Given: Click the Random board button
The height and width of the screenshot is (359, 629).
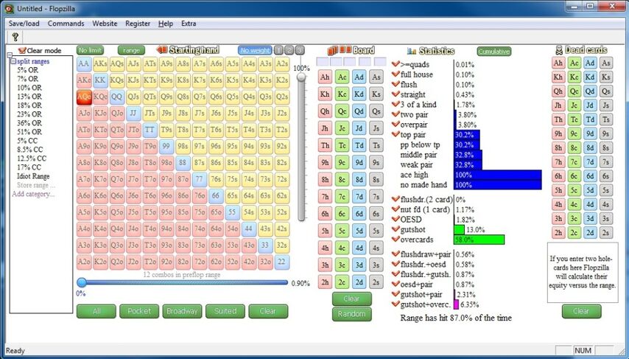Looking at the screenshot, I should (x=351, y=314).
